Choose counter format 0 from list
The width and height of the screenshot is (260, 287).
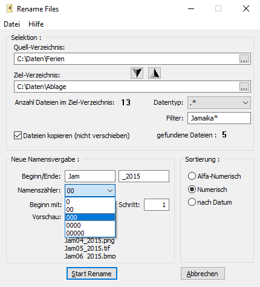tap(90, 202)
